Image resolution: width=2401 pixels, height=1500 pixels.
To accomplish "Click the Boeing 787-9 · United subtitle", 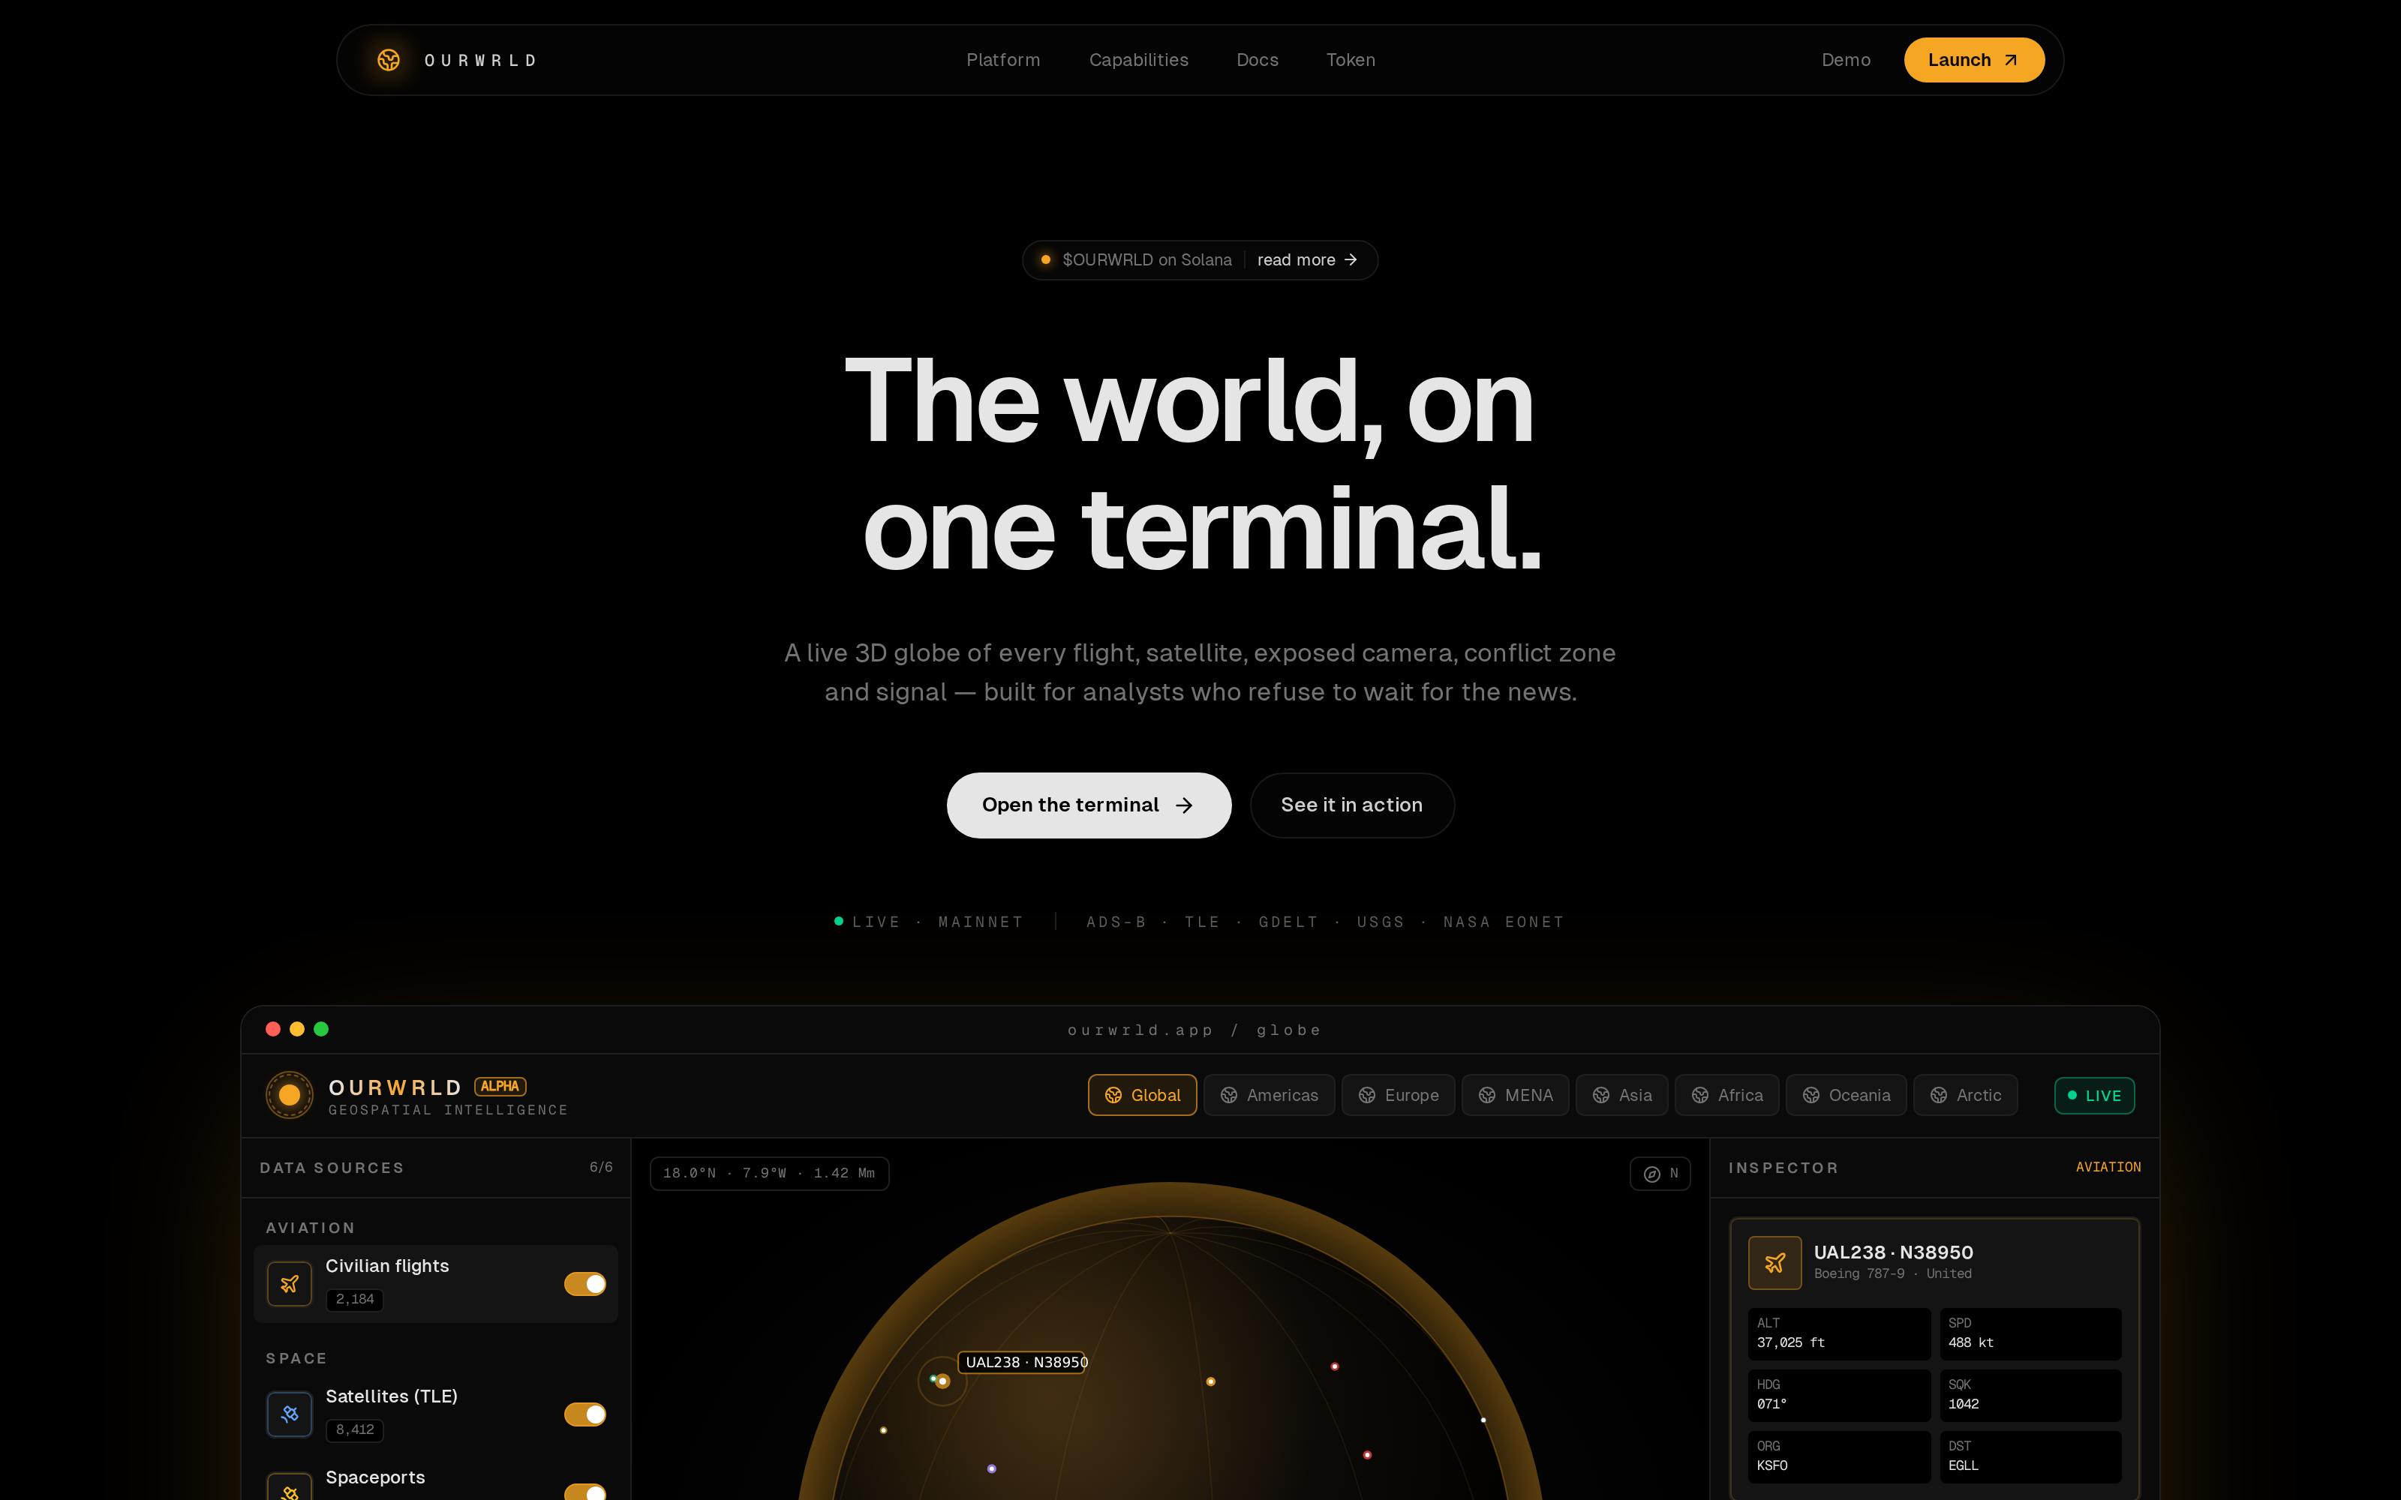I will [1892, 1273].
